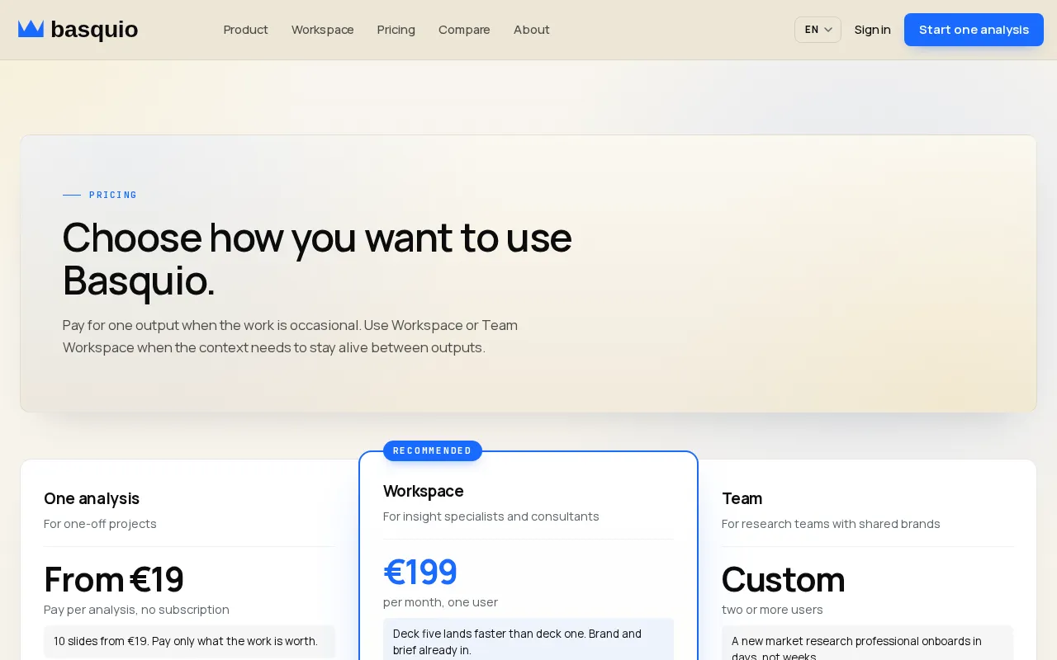Open the Product menu item
The height and width of the screenshot is (660, 1057).
pyautogui.click(x=245, y=30)
